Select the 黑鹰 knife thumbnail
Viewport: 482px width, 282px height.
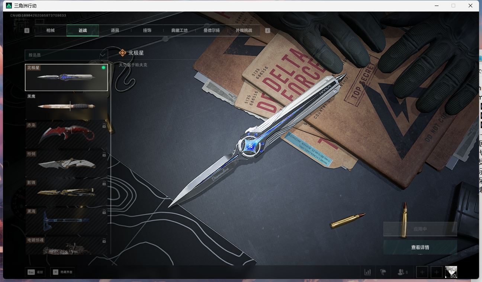[x=66, y=106]
